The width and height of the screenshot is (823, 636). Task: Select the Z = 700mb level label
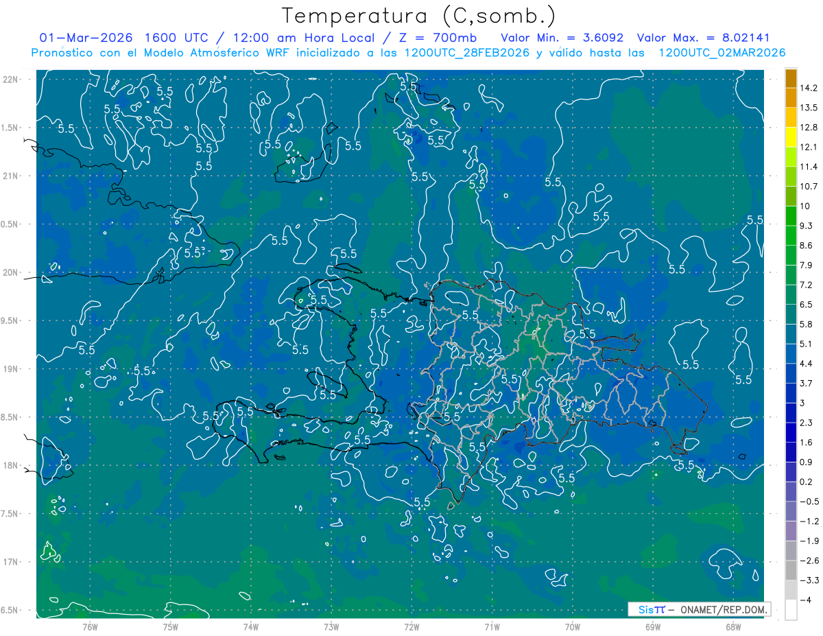pos(433,38)
